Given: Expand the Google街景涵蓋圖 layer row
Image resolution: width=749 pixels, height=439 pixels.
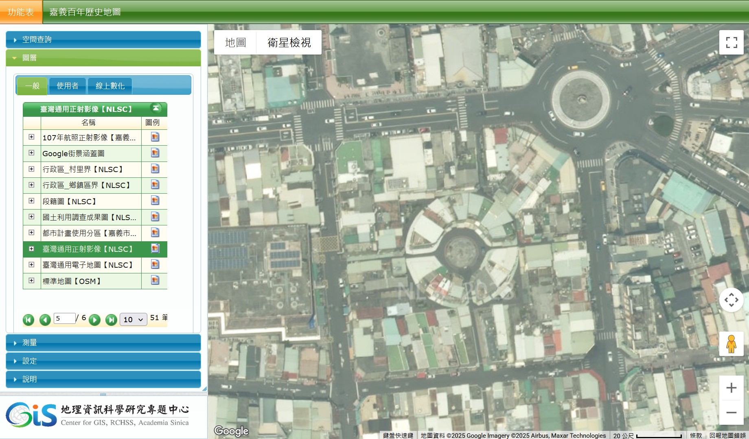Looking at the screenshot, I should [31, 153].
